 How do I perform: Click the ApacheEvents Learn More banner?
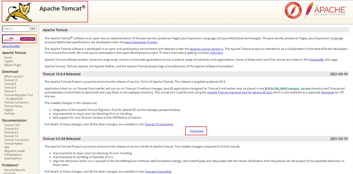point(19,39)
